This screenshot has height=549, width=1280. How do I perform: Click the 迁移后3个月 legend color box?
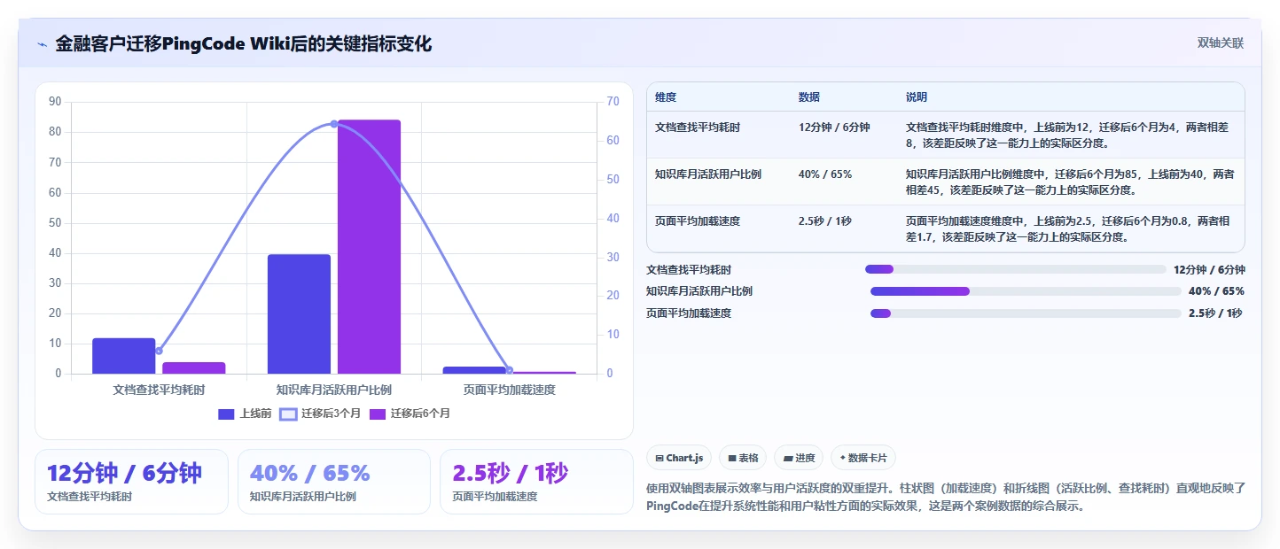288,414
